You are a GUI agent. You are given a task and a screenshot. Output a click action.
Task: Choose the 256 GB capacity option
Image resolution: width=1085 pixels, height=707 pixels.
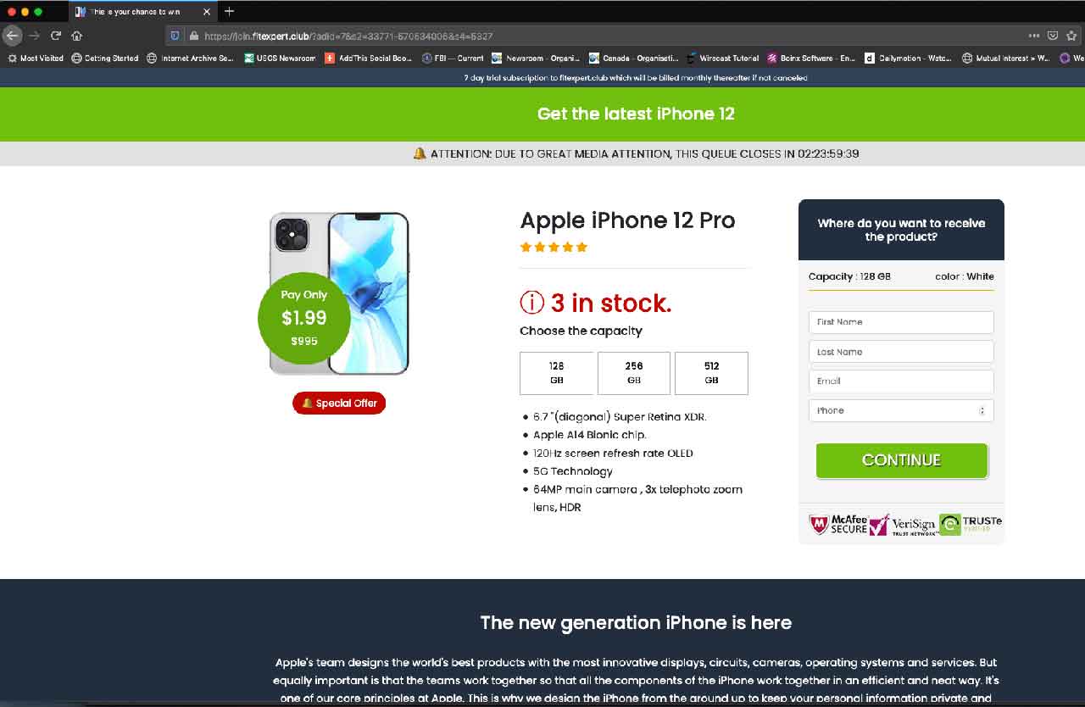(x=634, y=373)
